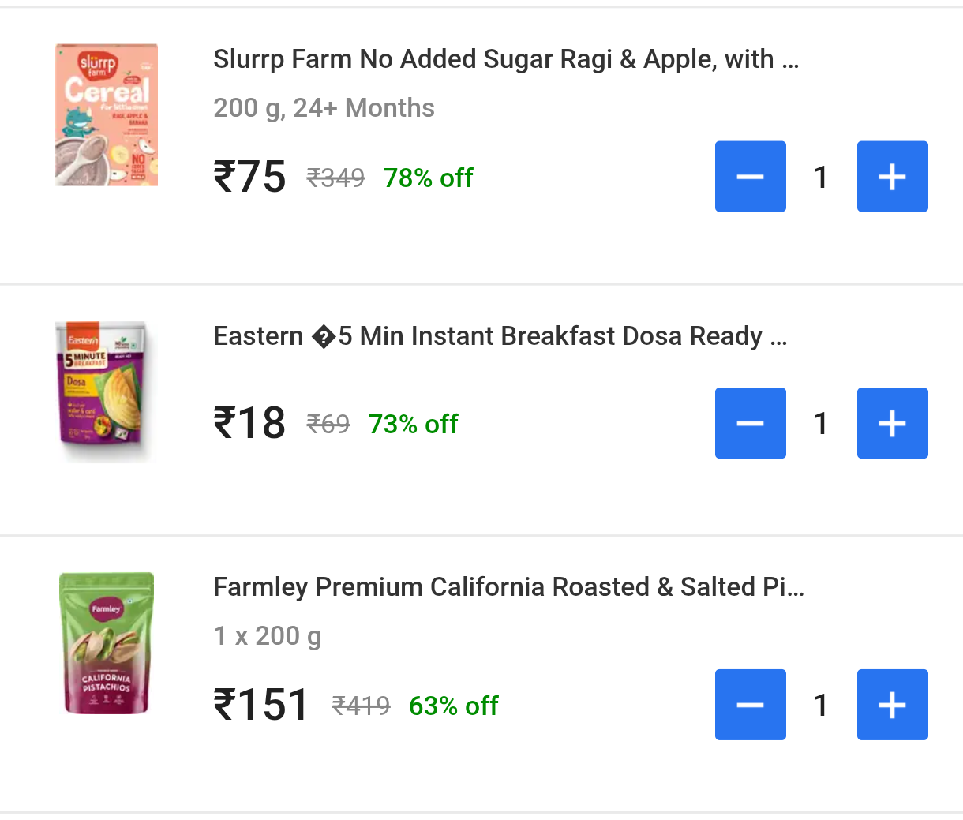
Task: Reduce Eastern Dosa mix quantity by one
Action: (x=750, y=423)
